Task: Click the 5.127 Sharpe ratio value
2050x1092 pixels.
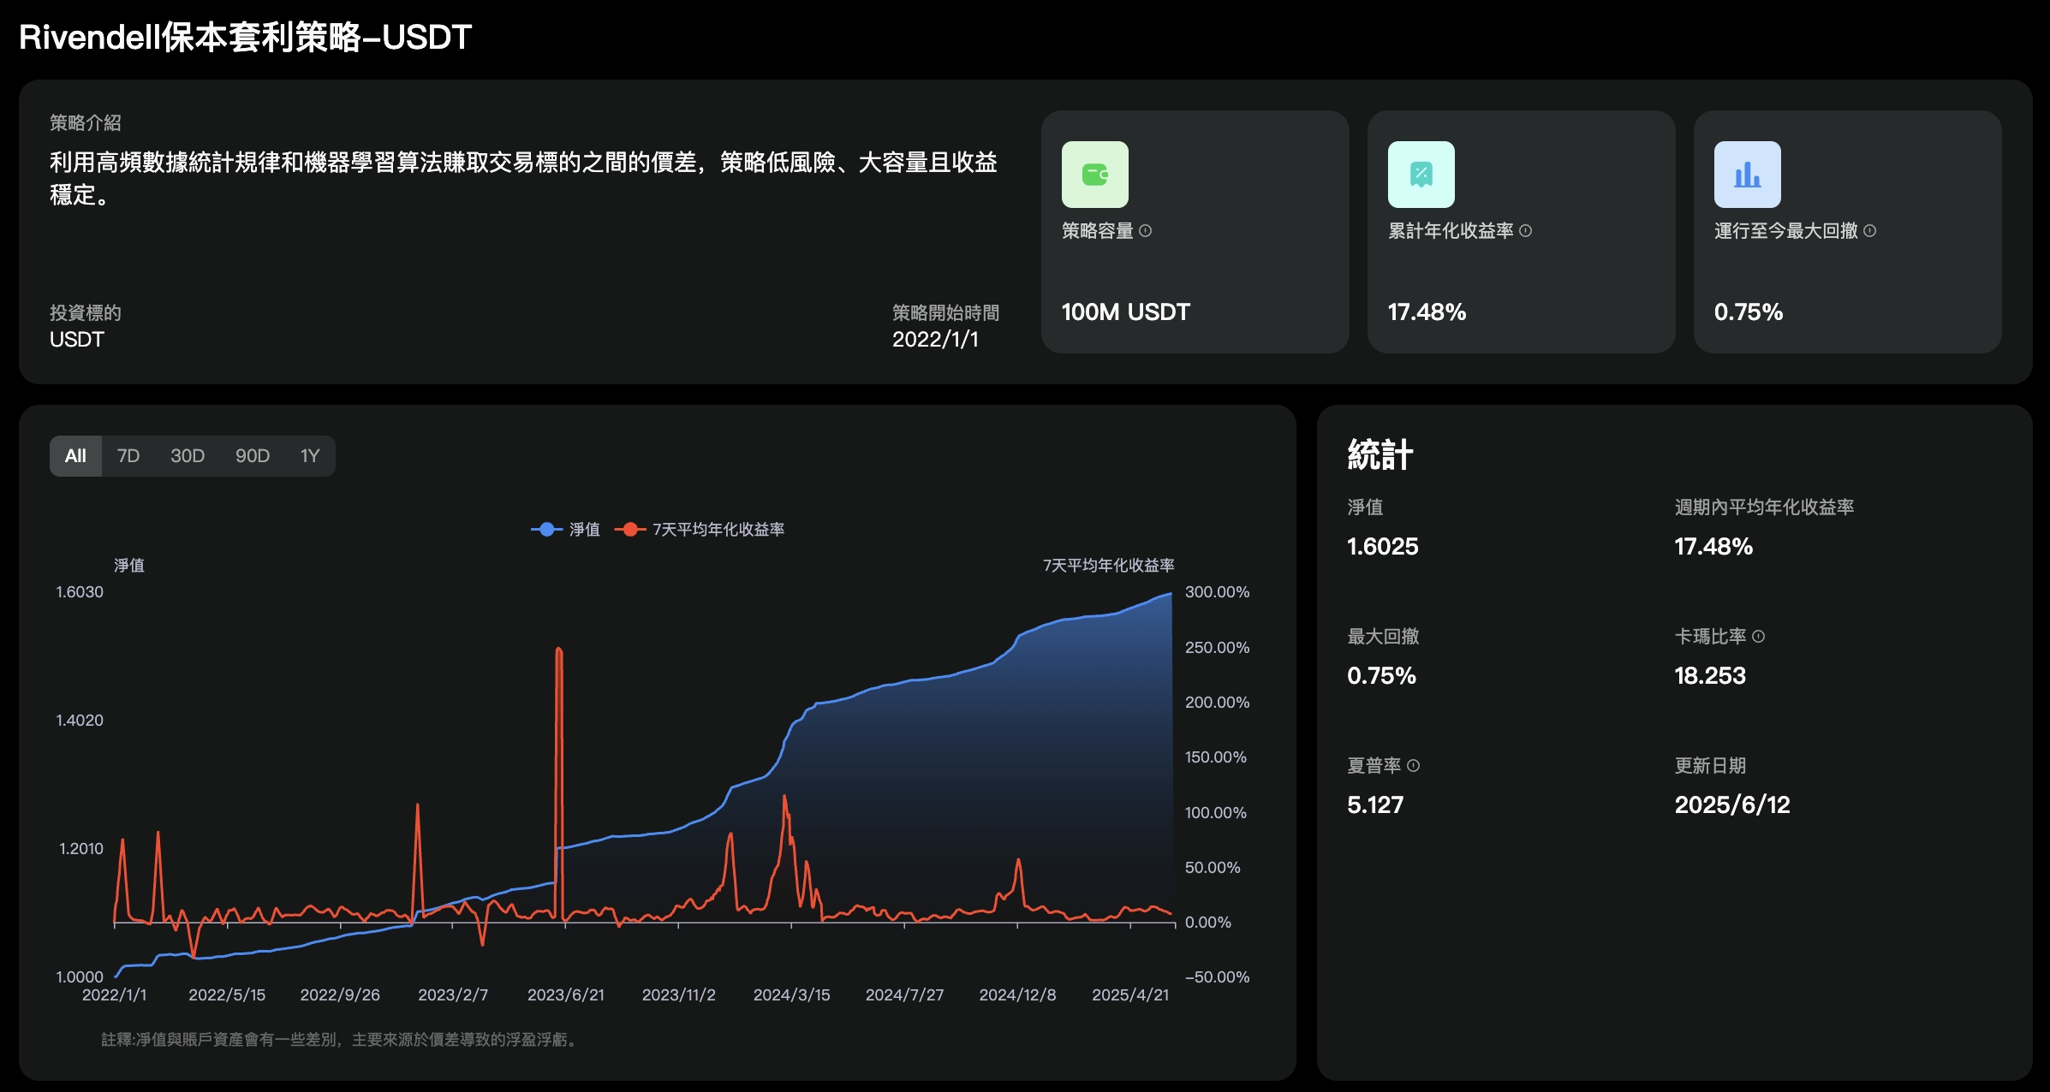Action: (1375, 805)
